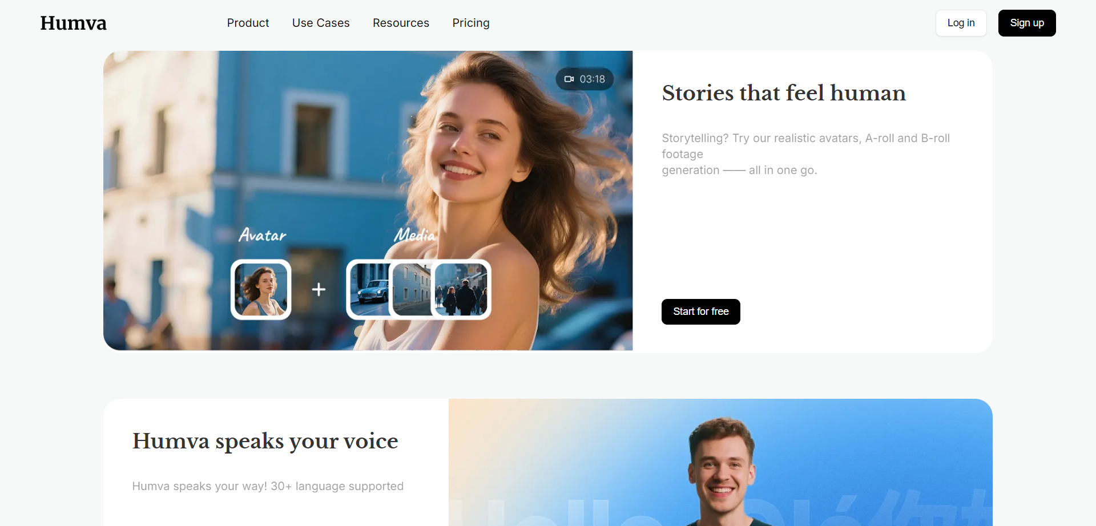Select the woman avatar thumbnail
Screen dimensions: 1096x526
[261, 289]
